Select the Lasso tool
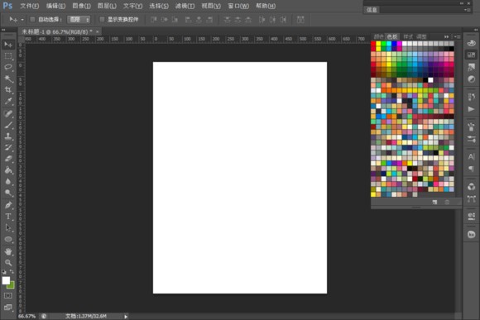Screen dimensions: 480x320 click(8, 67)
